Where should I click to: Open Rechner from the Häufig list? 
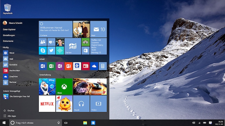10,82
